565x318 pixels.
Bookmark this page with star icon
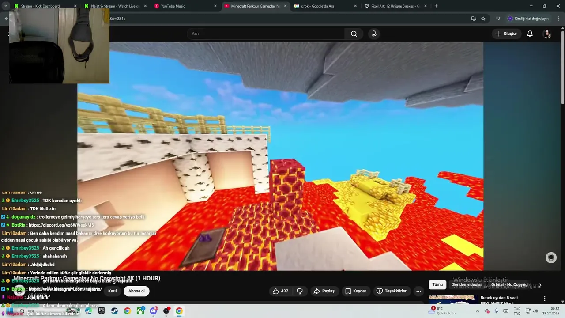click(x=483, y=19)
